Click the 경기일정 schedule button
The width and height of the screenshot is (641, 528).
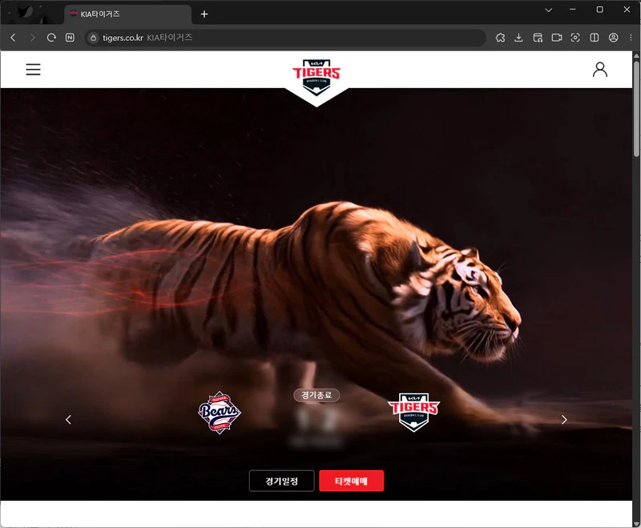[x=282, y=481]
